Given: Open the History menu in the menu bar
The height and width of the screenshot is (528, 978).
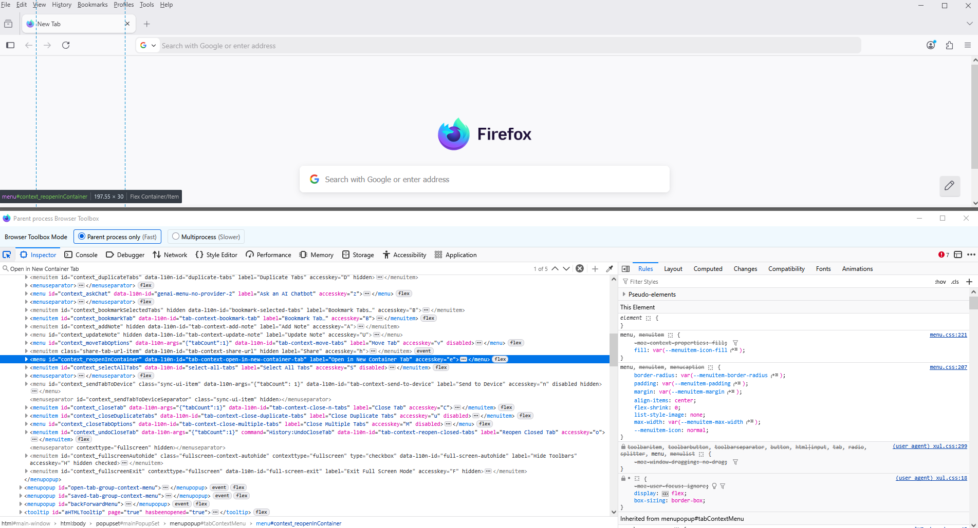Looking at the screenshot, I should point(62,5).
